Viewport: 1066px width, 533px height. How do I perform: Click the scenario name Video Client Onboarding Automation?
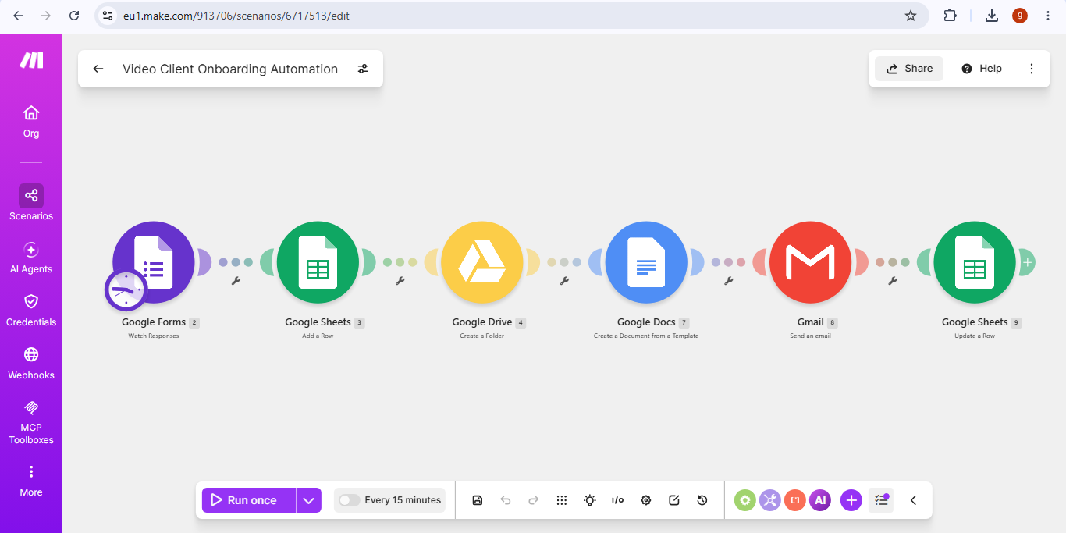tap(230, 69)
